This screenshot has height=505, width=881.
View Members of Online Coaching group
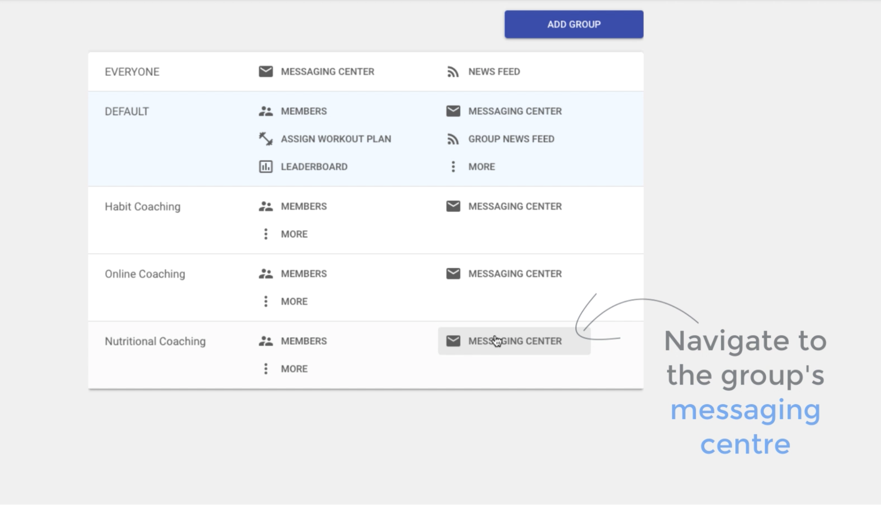pos(303,273)
